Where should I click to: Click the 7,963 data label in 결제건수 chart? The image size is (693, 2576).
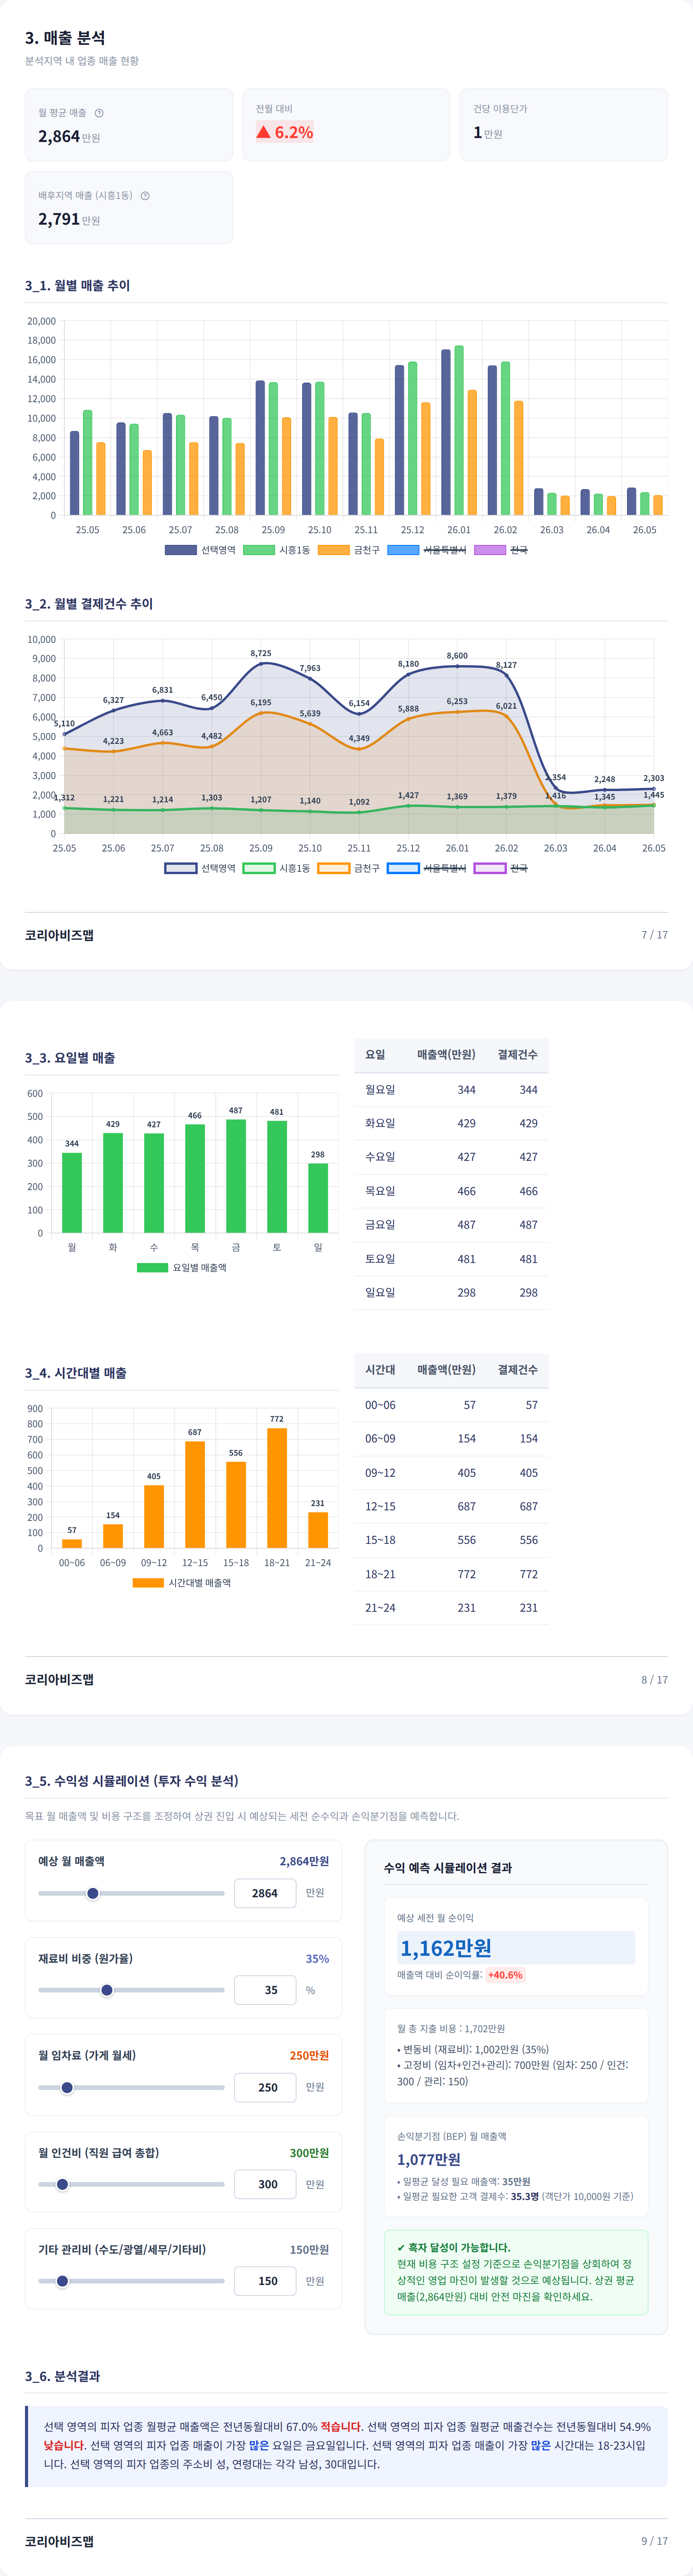point(310,668)
